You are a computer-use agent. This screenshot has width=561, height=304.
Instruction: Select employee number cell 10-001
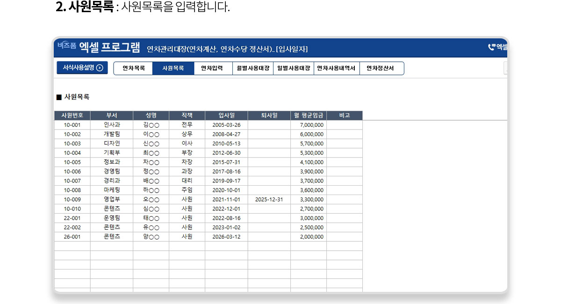pos(72,125)
